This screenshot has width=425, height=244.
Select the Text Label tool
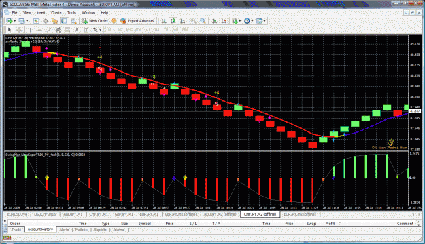pos(86,30)
